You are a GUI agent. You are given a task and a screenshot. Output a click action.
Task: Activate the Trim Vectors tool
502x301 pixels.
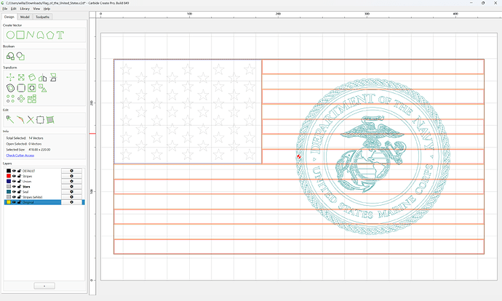(x=30, y=120)
